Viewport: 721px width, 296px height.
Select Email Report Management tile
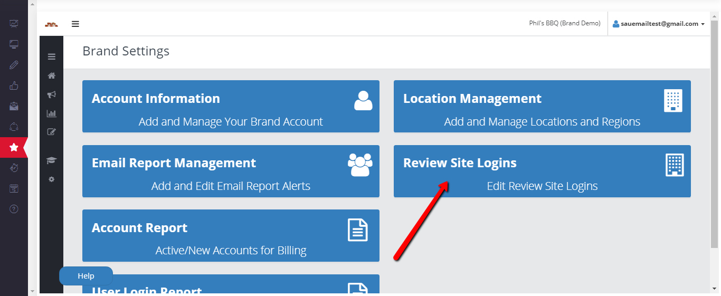pos(231,171)
